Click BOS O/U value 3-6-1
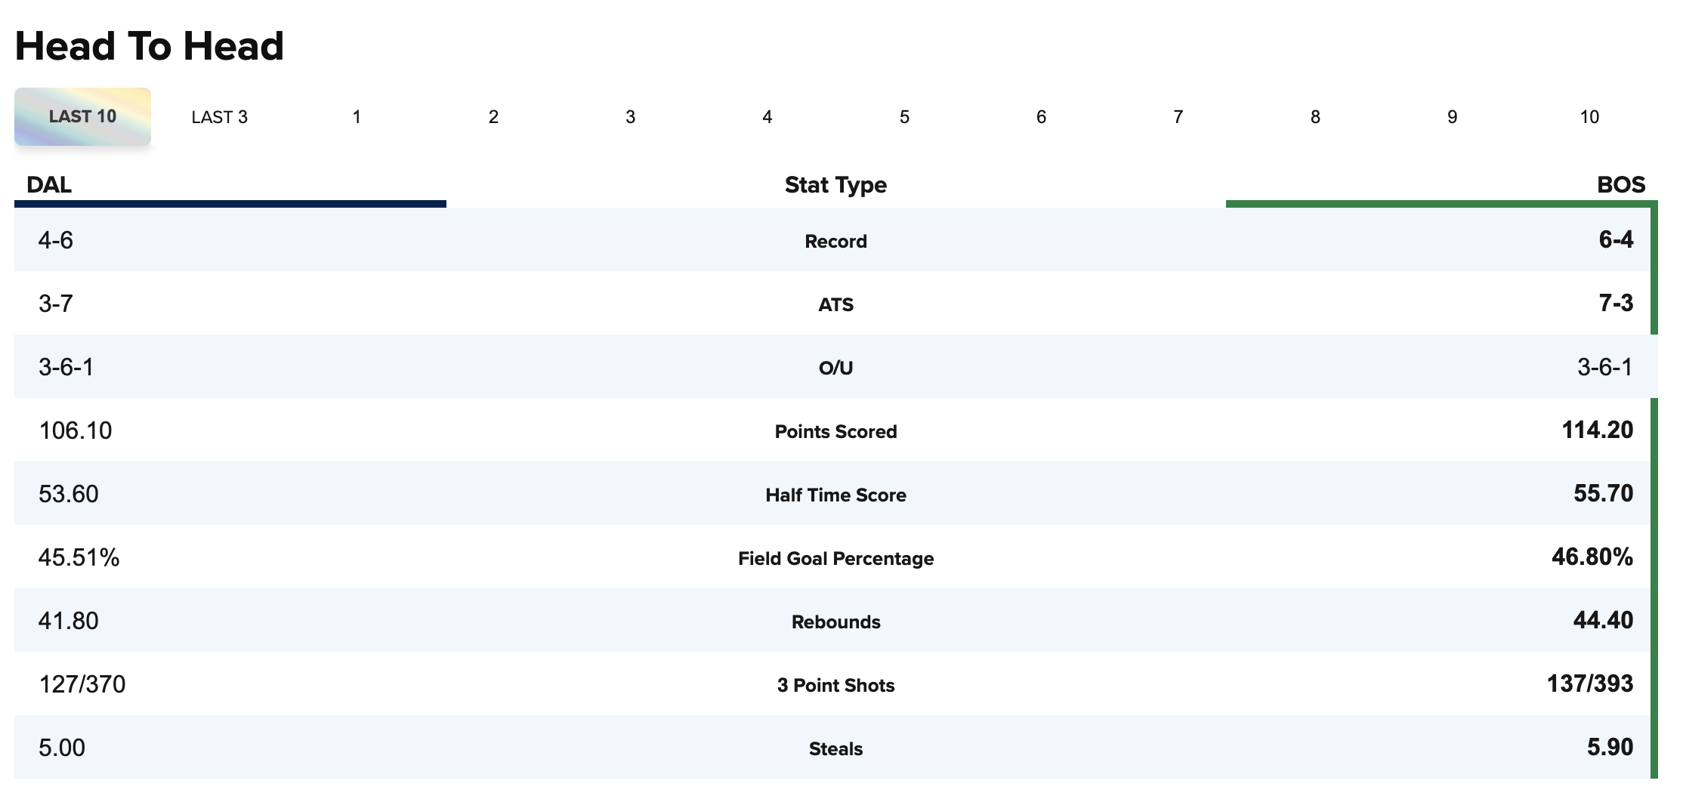1683x796 pixels. [1605, 367]
